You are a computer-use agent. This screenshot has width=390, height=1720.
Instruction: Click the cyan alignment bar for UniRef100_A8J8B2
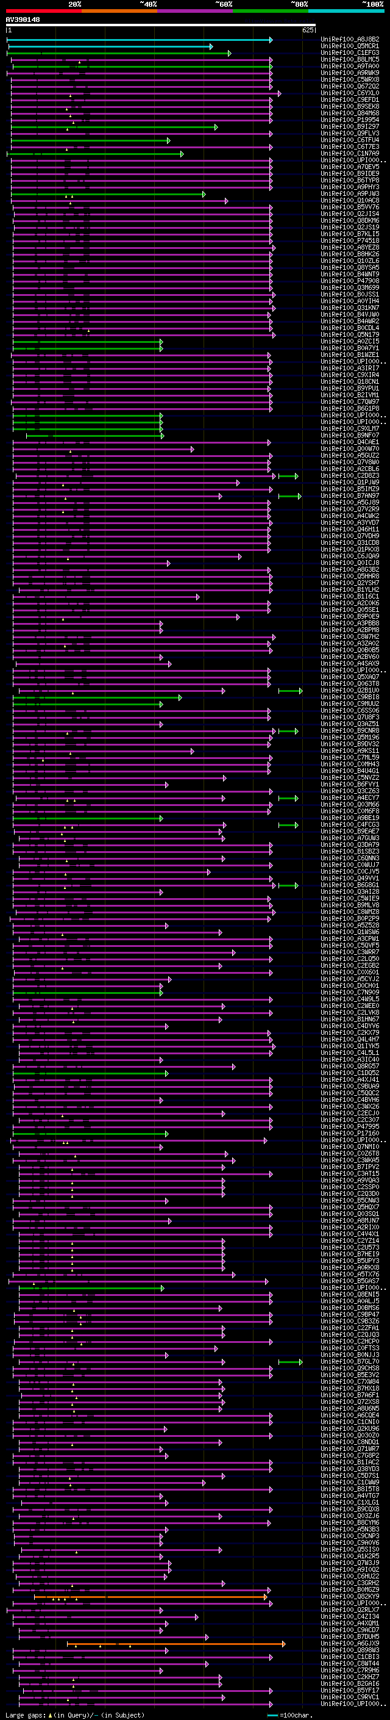(140, 40)
